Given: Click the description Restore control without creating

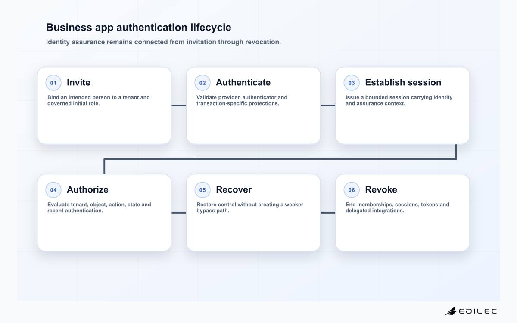Looking at the screenshot, I should (x=250, y=208).
